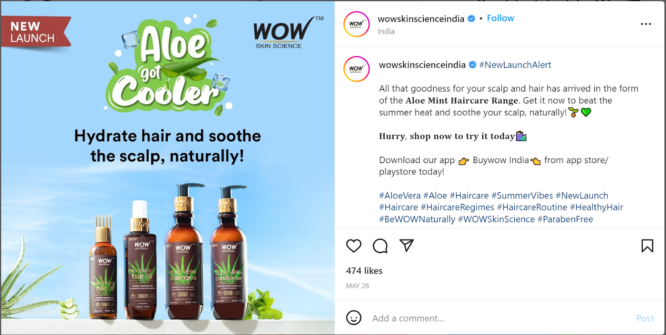
Task: Click the WOW profile avatar in header
Action: (356, 24)
